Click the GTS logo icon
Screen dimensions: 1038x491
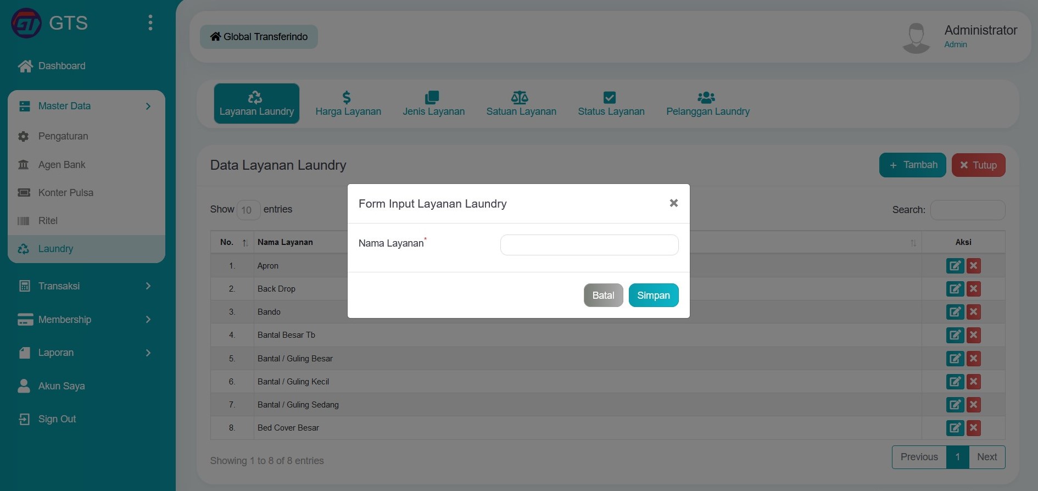click(x=26, y=23)
